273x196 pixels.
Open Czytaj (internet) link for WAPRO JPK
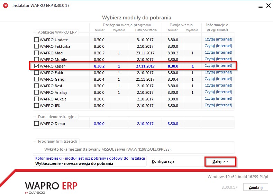(x=218, y=105)
